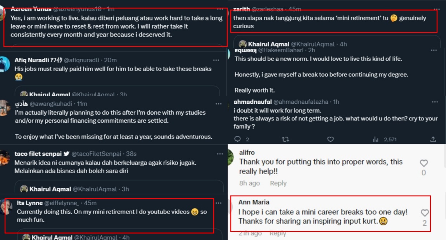This screenshot has width=446, height=240.
Task: Open the ahmadnaufal username link
Action: coord(252,102)
